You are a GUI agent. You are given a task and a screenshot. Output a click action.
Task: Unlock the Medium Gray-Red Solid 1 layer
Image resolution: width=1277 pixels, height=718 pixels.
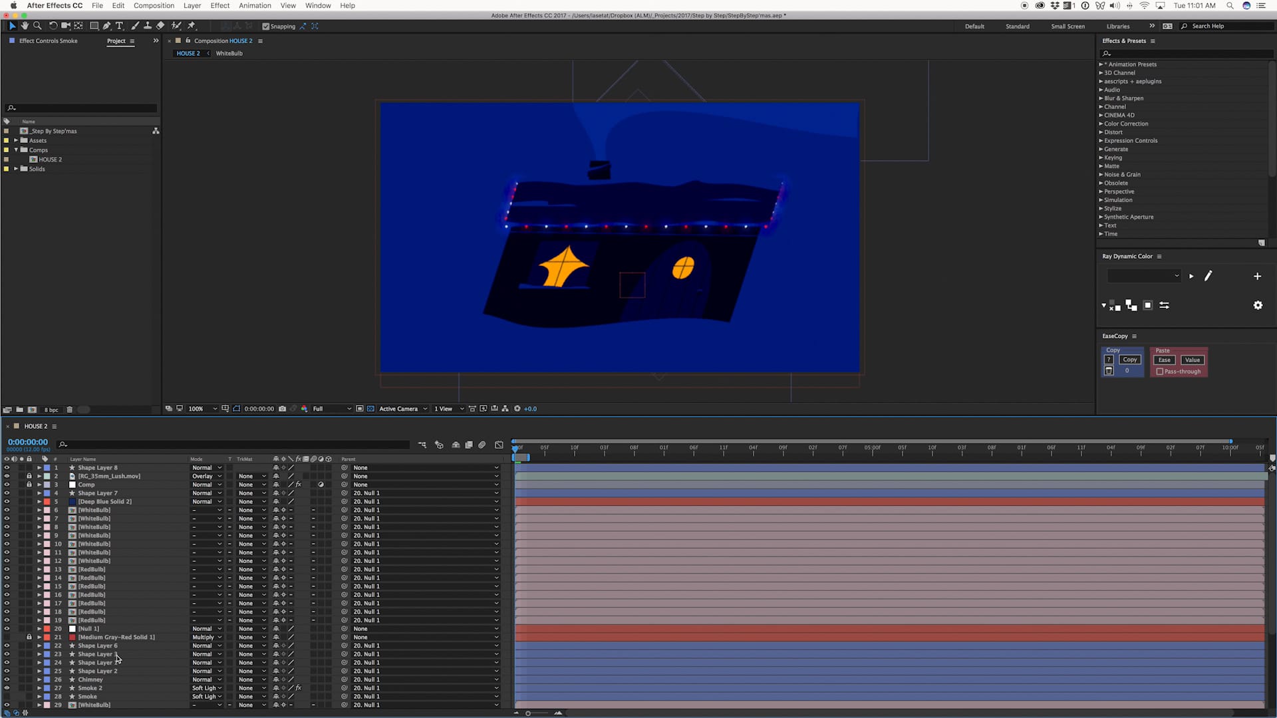pos(29,637)
